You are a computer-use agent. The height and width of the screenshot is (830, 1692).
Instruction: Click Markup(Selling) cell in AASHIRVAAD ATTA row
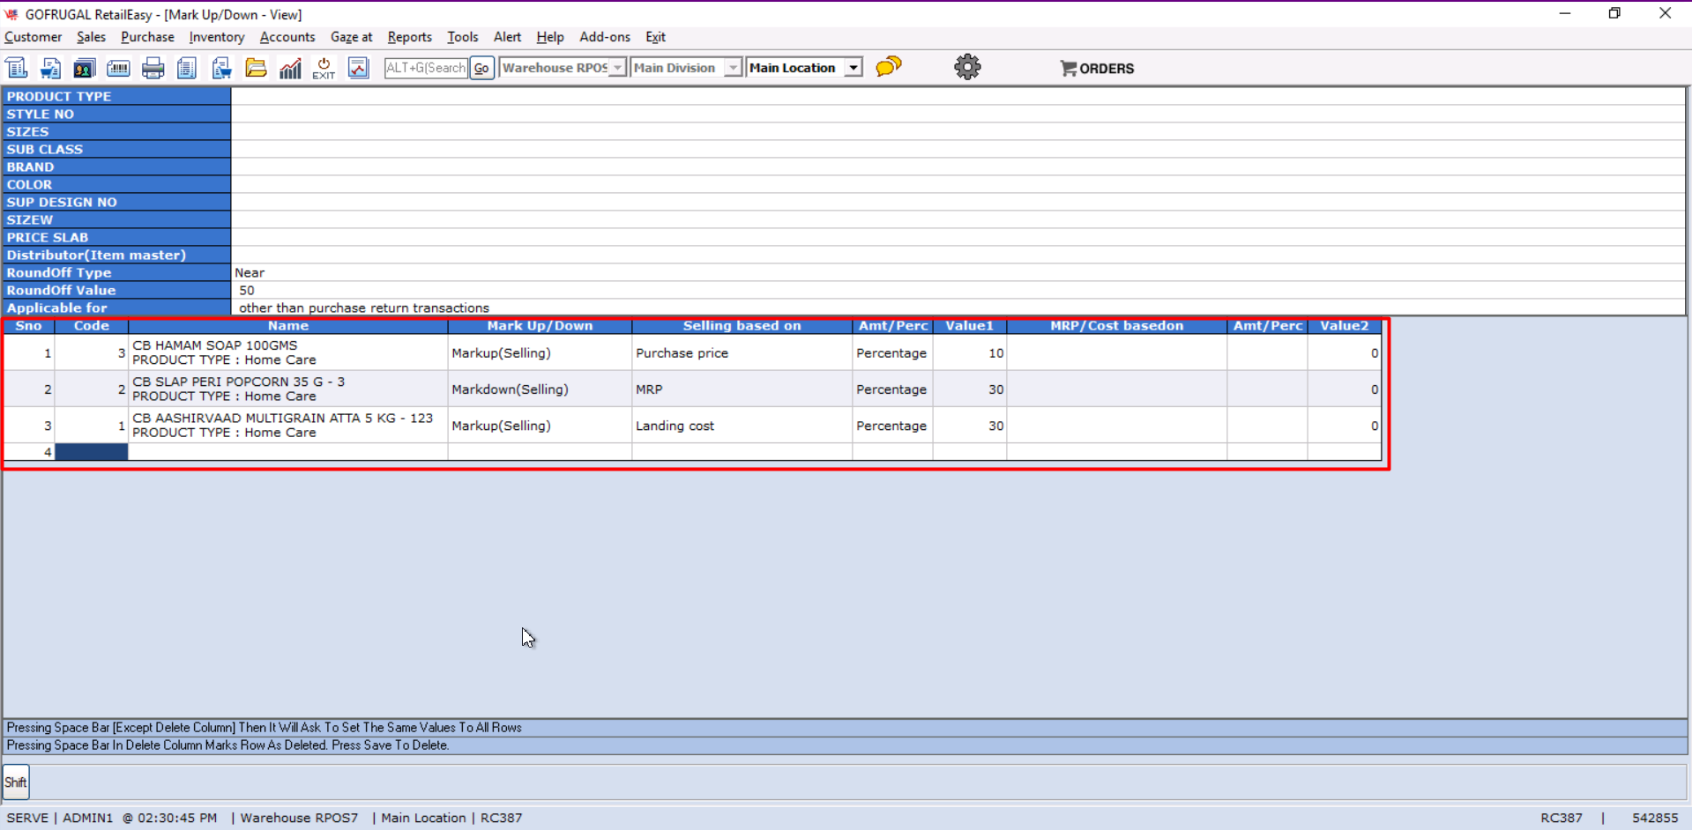click(x=540, y=425)
